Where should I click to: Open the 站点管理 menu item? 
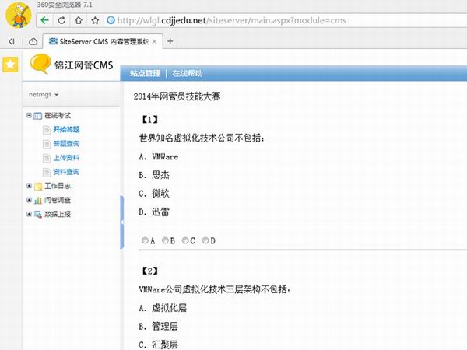pos(145,74)
